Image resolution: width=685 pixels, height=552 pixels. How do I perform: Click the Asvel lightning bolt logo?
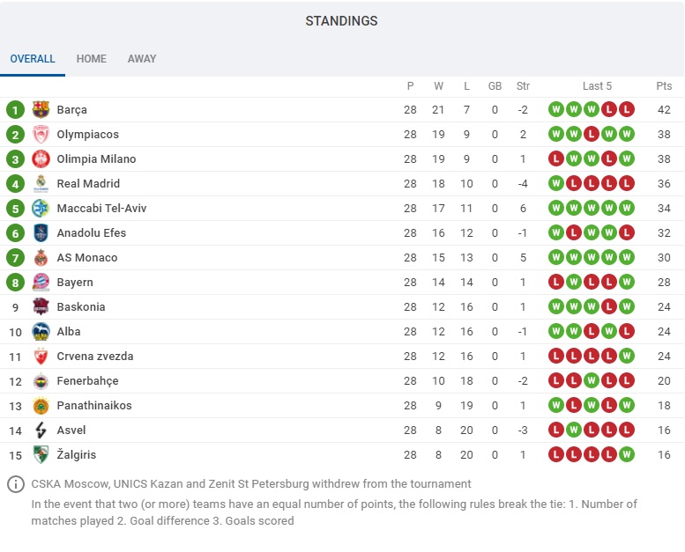tap(41, 431)
